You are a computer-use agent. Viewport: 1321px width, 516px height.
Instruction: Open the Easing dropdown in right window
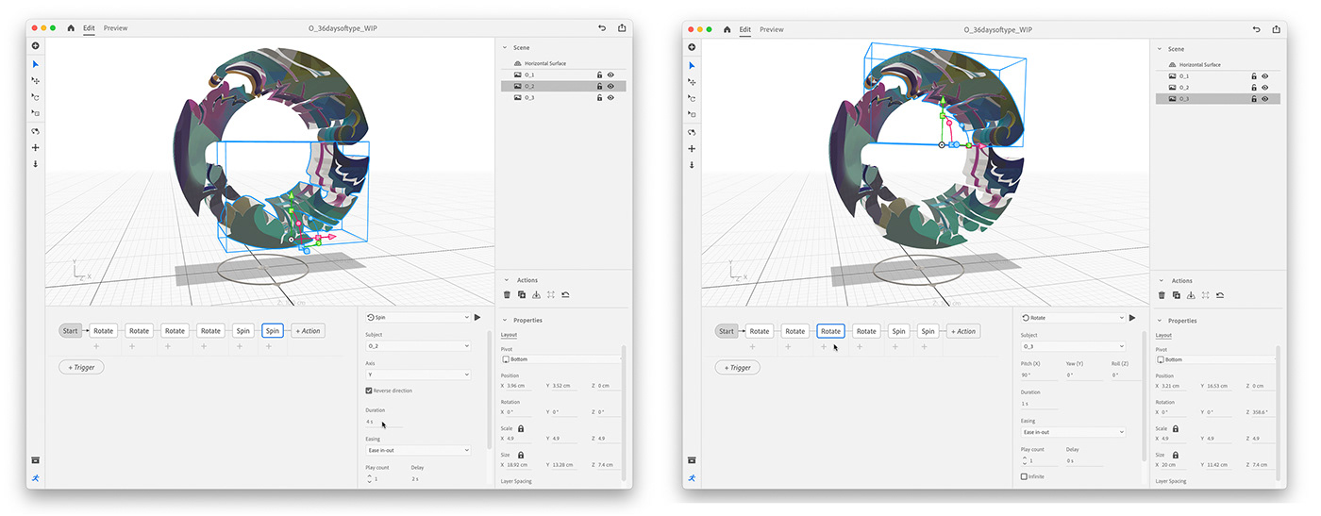point(1073,432)
